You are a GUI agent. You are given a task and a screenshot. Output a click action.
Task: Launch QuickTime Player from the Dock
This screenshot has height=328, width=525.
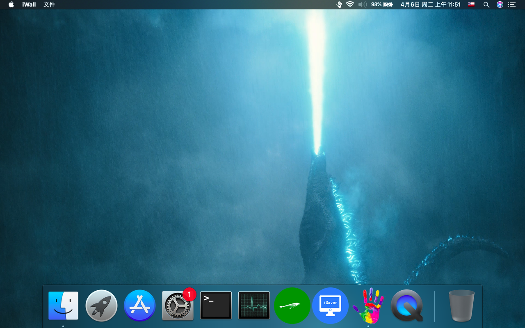pos(407,306)
